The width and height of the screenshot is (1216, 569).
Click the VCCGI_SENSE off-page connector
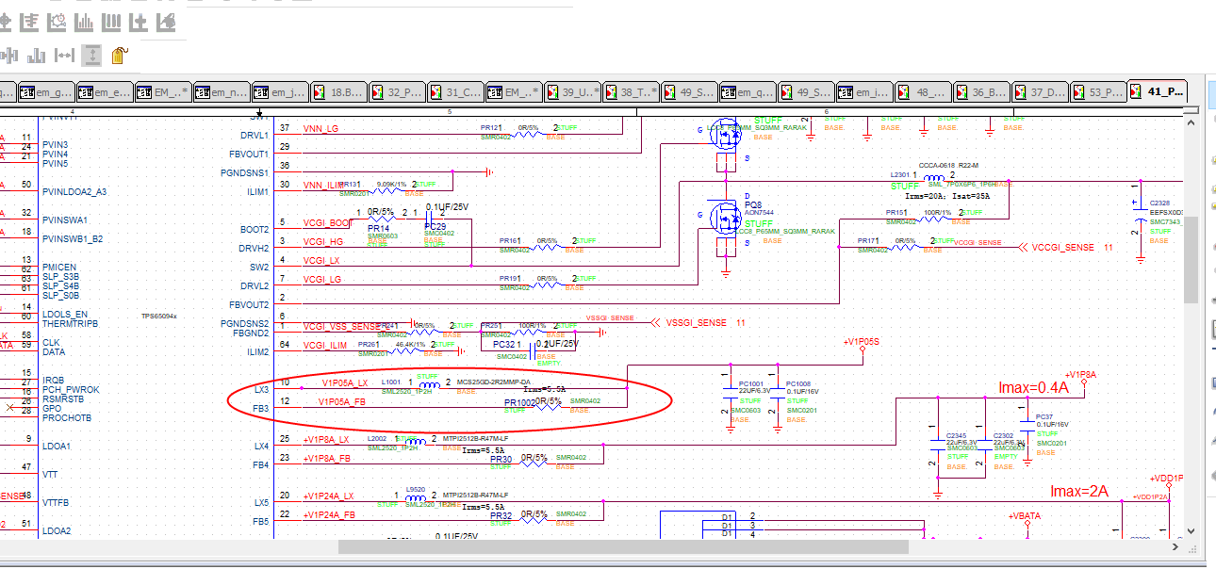(x=1067, y=247)
